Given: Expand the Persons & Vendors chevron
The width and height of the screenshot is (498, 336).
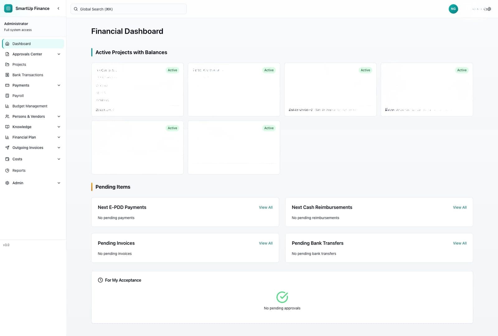Looking at the screenshot, I should 59,116.
